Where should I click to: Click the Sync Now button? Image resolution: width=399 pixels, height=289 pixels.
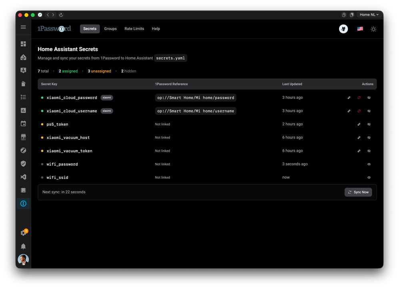[358, 192]
